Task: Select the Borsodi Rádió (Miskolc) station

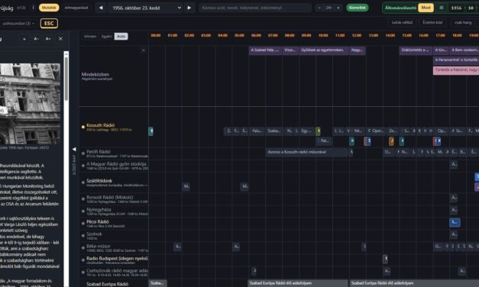Action: (110, 197)
